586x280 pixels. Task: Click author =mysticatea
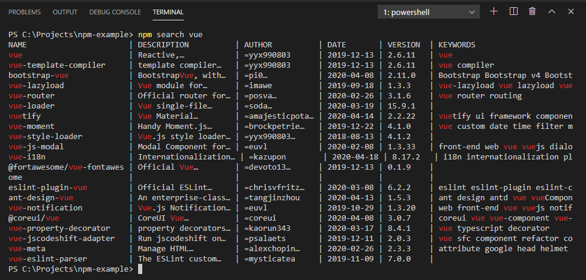point(270,259)
